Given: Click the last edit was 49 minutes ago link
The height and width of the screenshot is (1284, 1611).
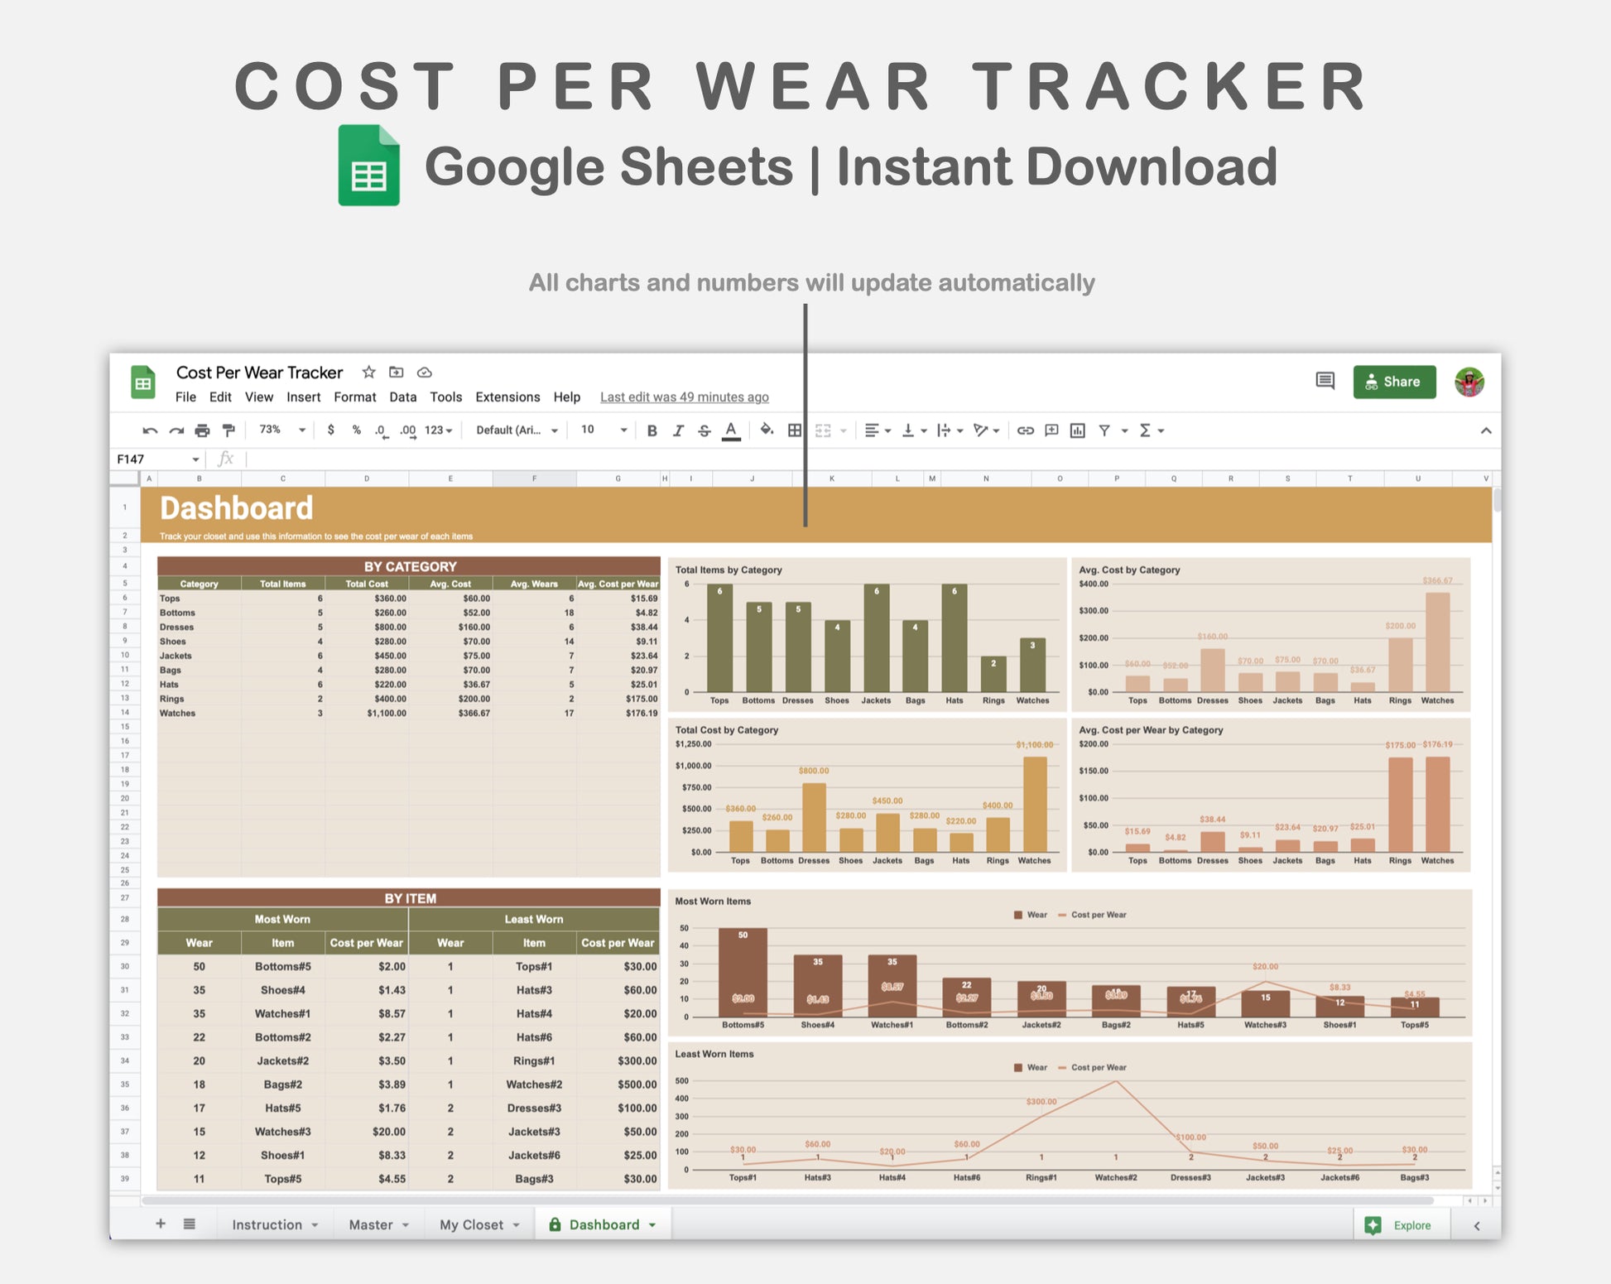Looking at the screenshot, I should (684, 397).
